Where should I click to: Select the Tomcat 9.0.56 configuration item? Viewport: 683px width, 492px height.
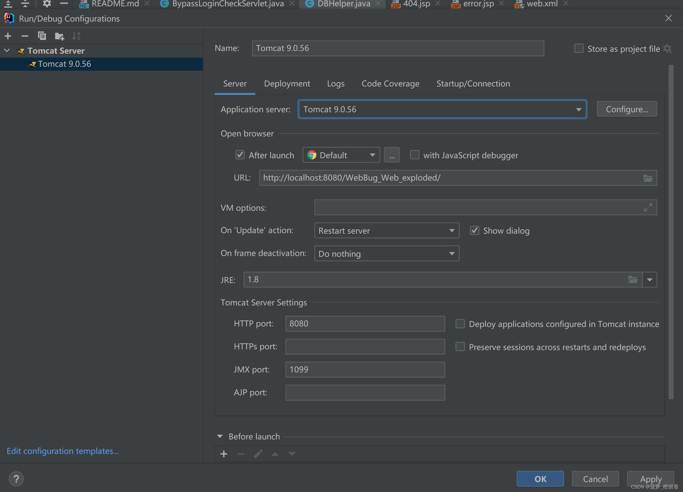pyautogui.click(x=101, y=64)
